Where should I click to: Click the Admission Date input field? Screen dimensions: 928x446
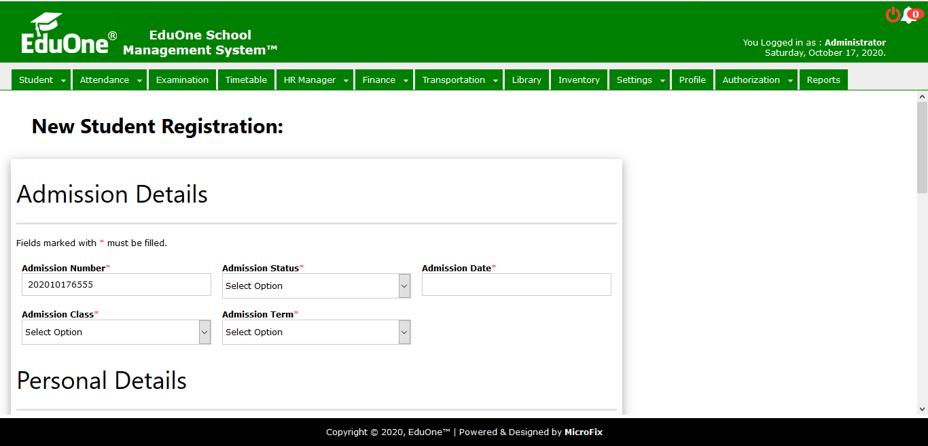[516, 285]
